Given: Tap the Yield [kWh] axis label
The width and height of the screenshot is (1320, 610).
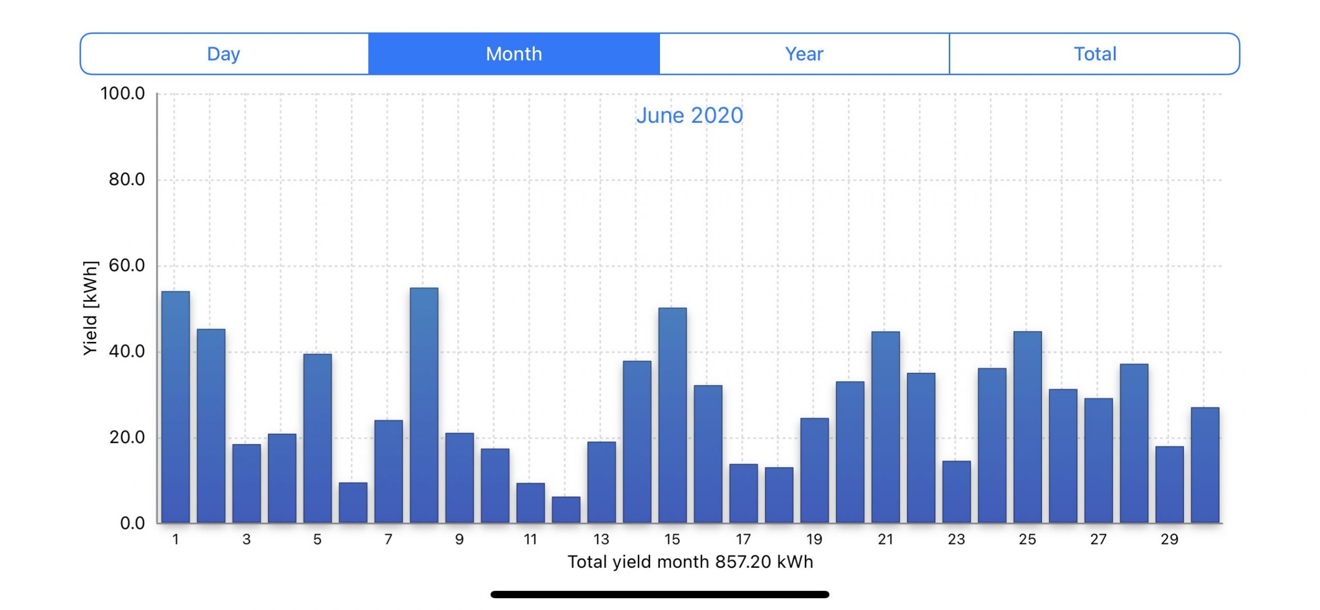Looking at the screenshot, I should coord(90,308).
